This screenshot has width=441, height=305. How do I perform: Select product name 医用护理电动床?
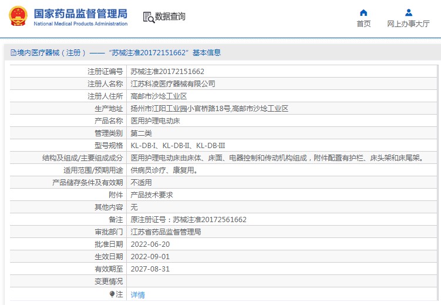pos(155,121)
